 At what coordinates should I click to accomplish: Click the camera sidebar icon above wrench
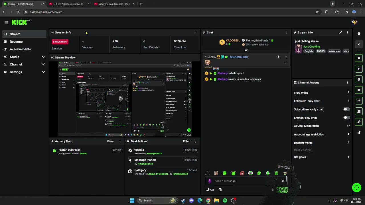(x=359, y=111)
